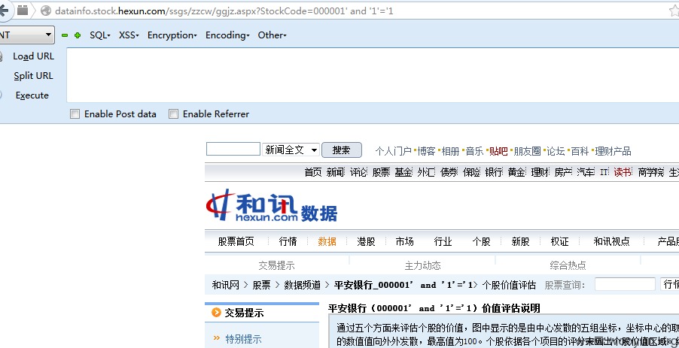Select the 港股 tab
This screenshot has height=348, width=679.
point(366,241)
